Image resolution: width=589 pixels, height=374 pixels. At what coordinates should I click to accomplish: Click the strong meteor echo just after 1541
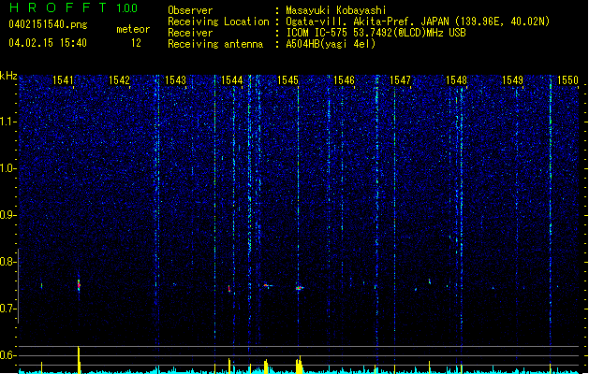79,285
